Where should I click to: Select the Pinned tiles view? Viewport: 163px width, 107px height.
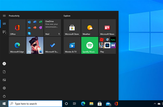pyautogui.click(x=4, y=24)
